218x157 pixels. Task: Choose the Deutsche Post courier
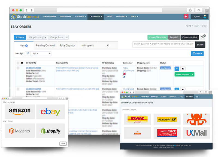tap(167, 119)
